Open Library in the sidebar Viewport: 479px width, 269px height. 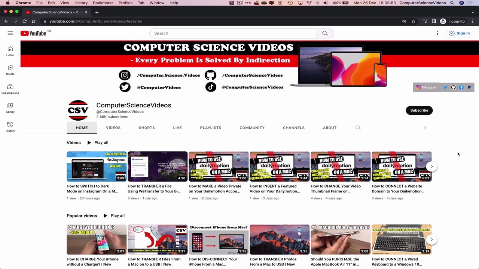[10, 108]
